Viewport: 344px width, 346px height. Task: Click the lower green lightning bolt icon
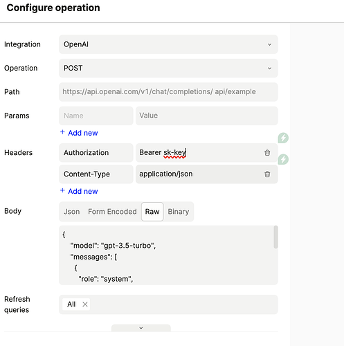283,159
